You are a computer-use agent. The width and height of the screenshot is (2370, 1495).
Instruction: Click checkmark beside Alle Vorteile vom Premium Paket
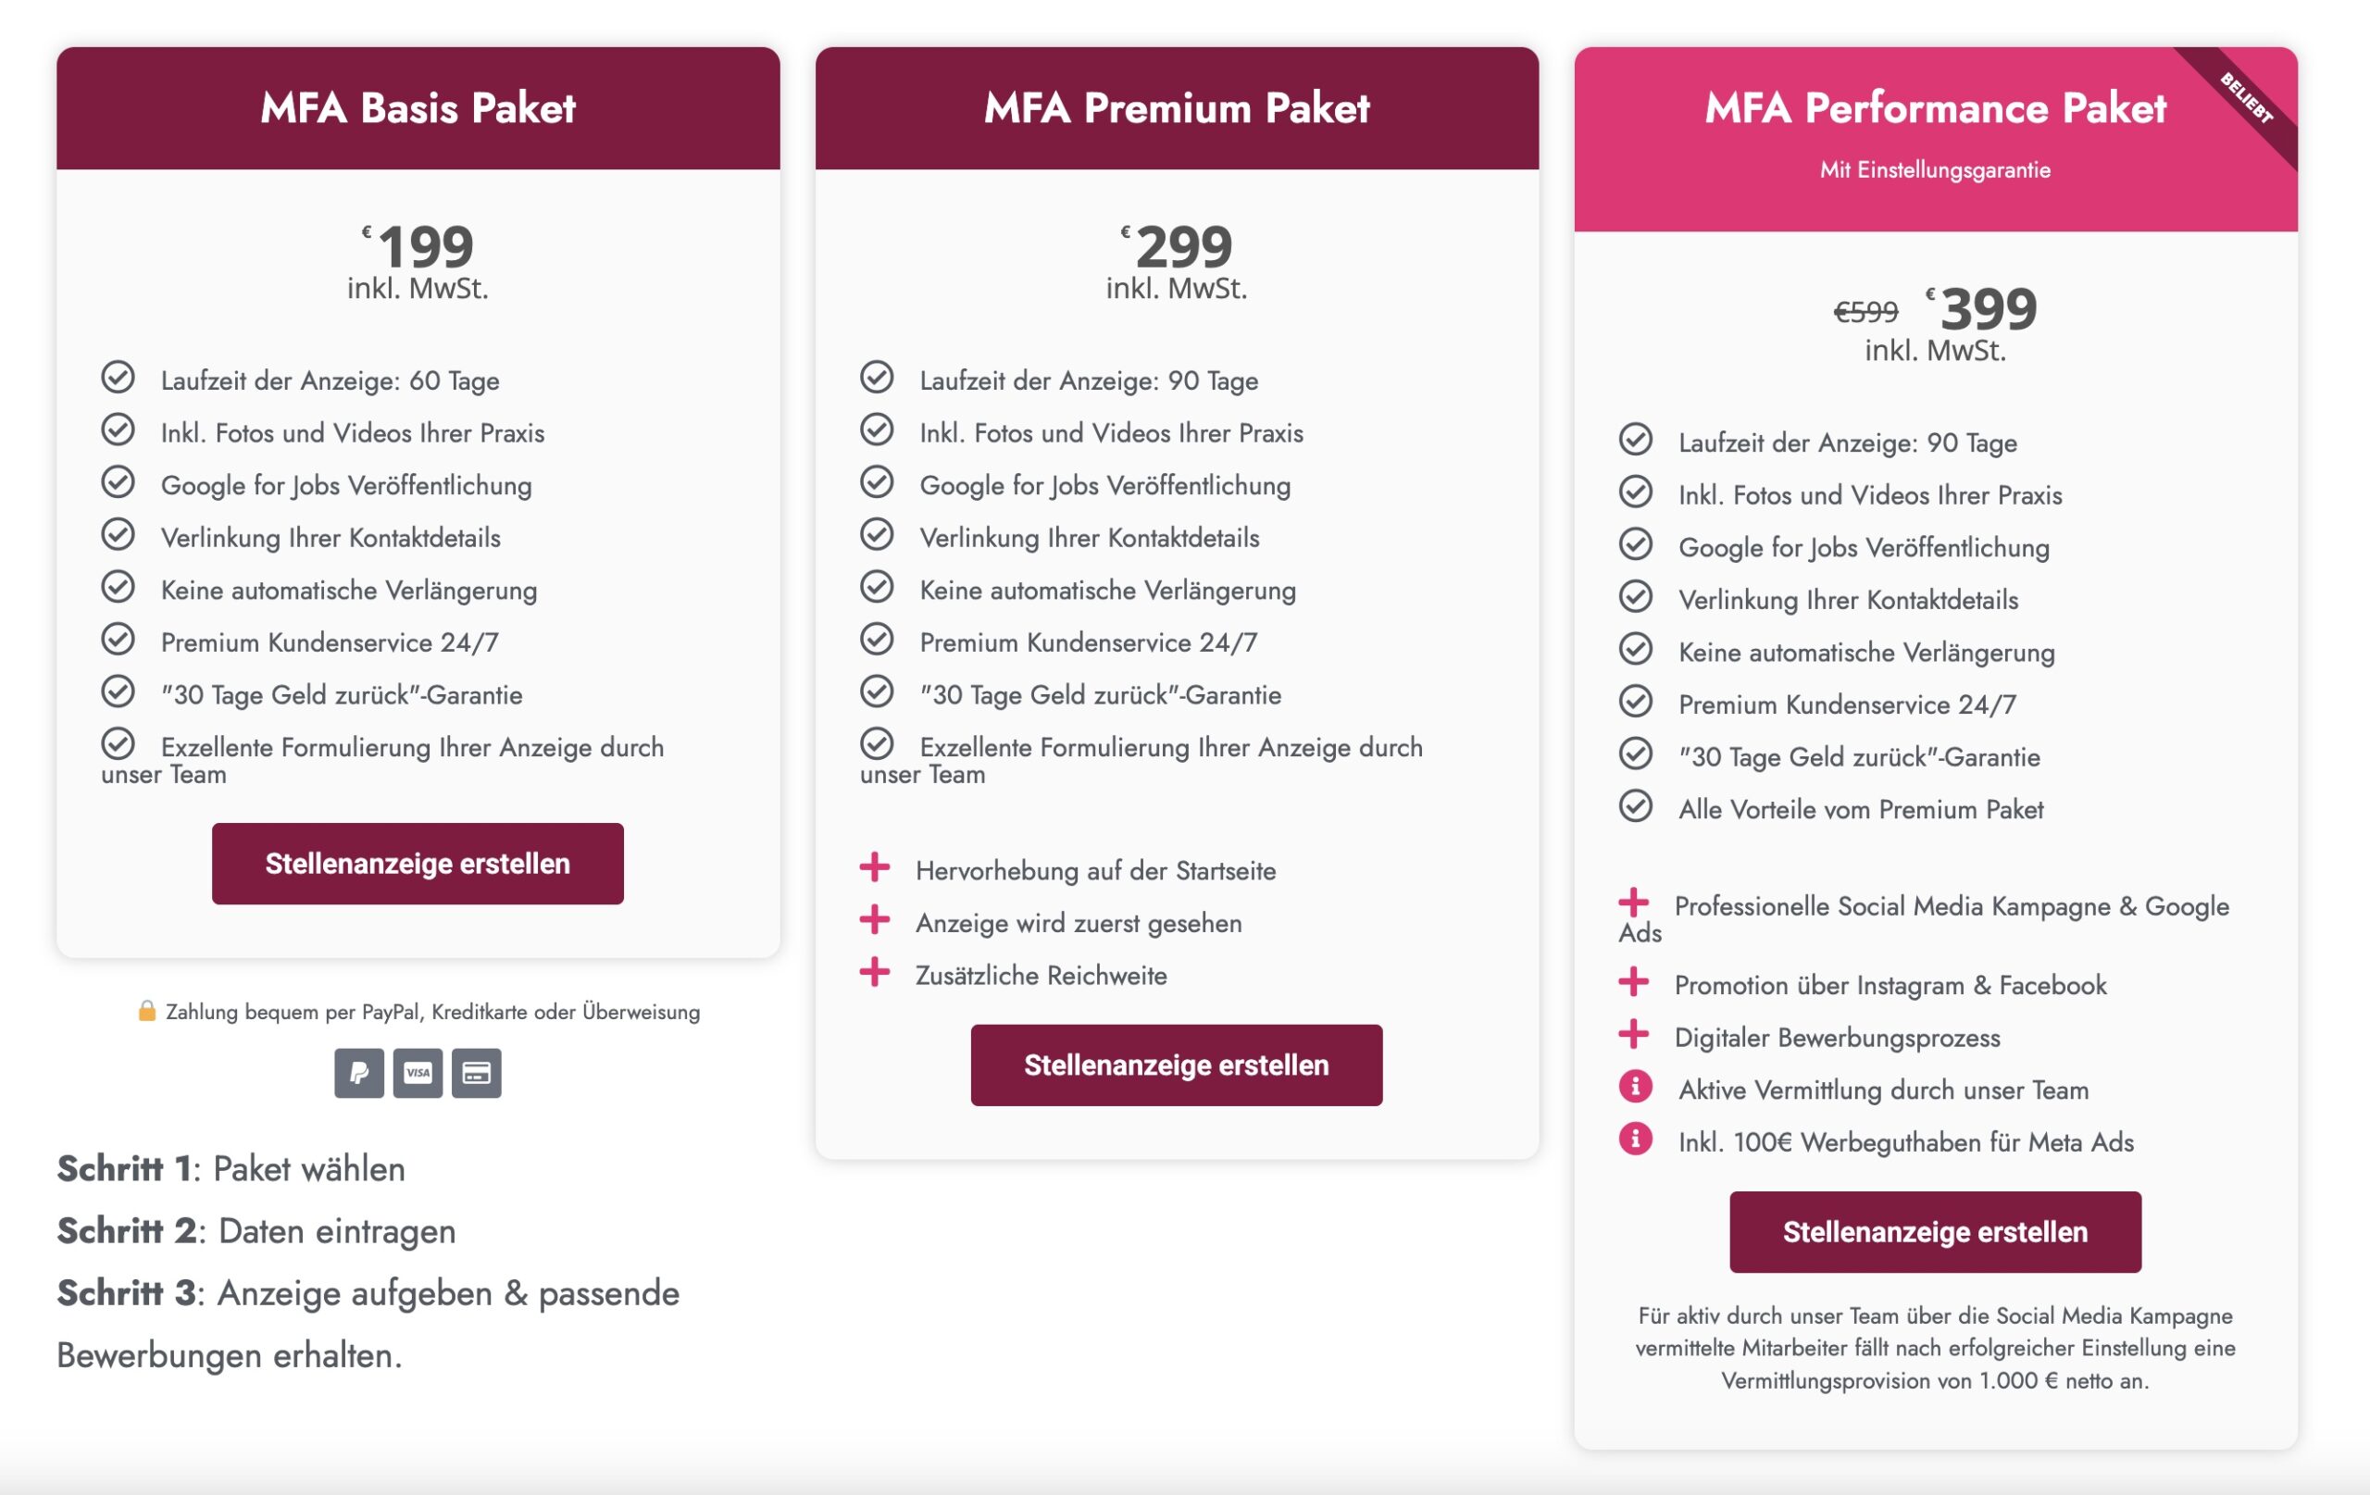pos(1635,806)
